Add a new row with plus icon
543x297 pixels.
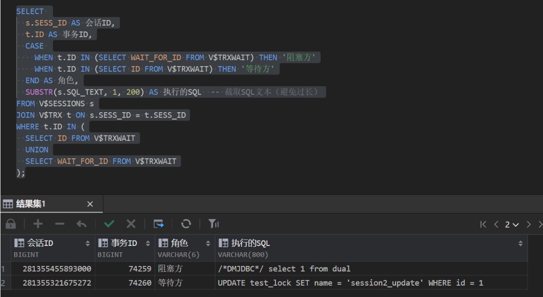coord(38,224)
